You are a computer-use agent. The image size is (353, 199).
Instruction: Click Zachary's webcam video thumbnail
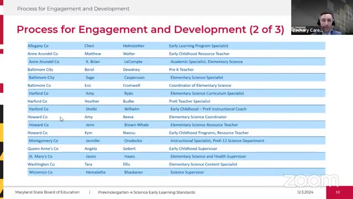pos(322,17)
